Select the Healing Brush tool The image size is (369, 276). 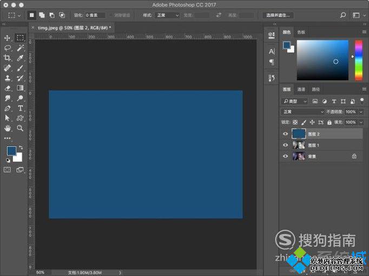(x=7, y=68)
